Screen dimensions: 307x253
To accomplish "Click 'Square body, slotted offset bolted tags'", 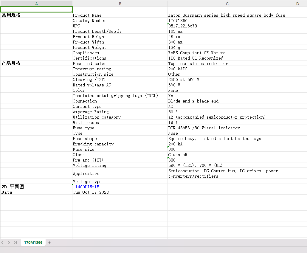I will pos(227,139).
